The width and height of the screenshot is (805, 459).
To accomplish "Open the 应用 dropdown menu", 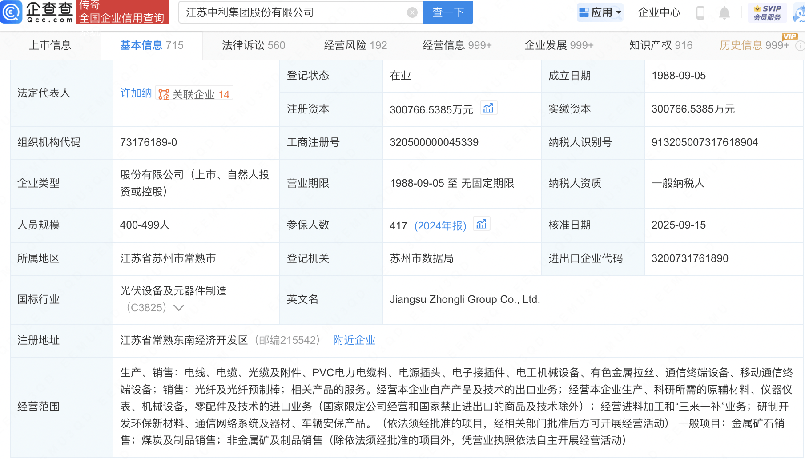I will (600, 12).
